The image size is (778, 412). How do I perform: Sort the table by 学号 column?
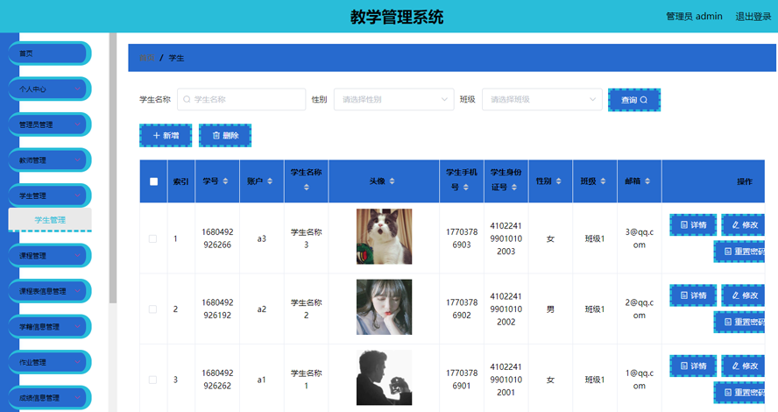[225, 181]
